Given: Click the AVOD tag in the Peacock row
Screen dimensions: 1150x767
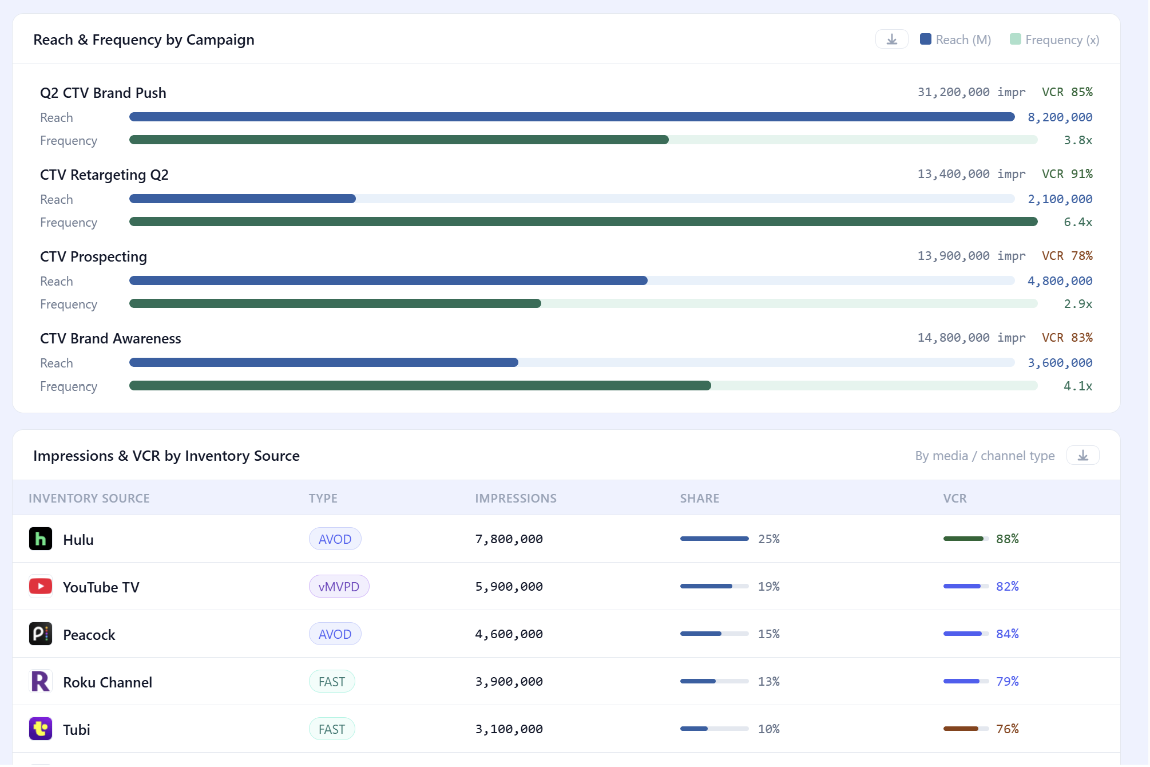Looking at the screenshot, I should [x=335, y=634].
